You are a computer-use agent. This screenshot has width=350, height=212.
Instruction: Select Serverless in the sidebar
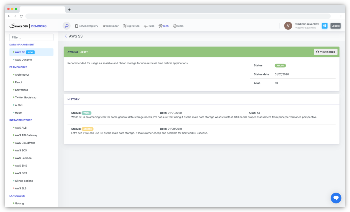point(21,90)
